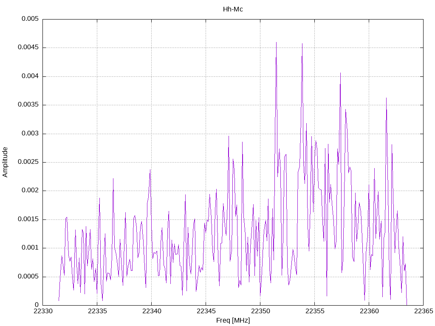Select the Amplitude y-axis label
This screenshot has height=326, width=435.
pyautogui.click(x=5, y=162)
